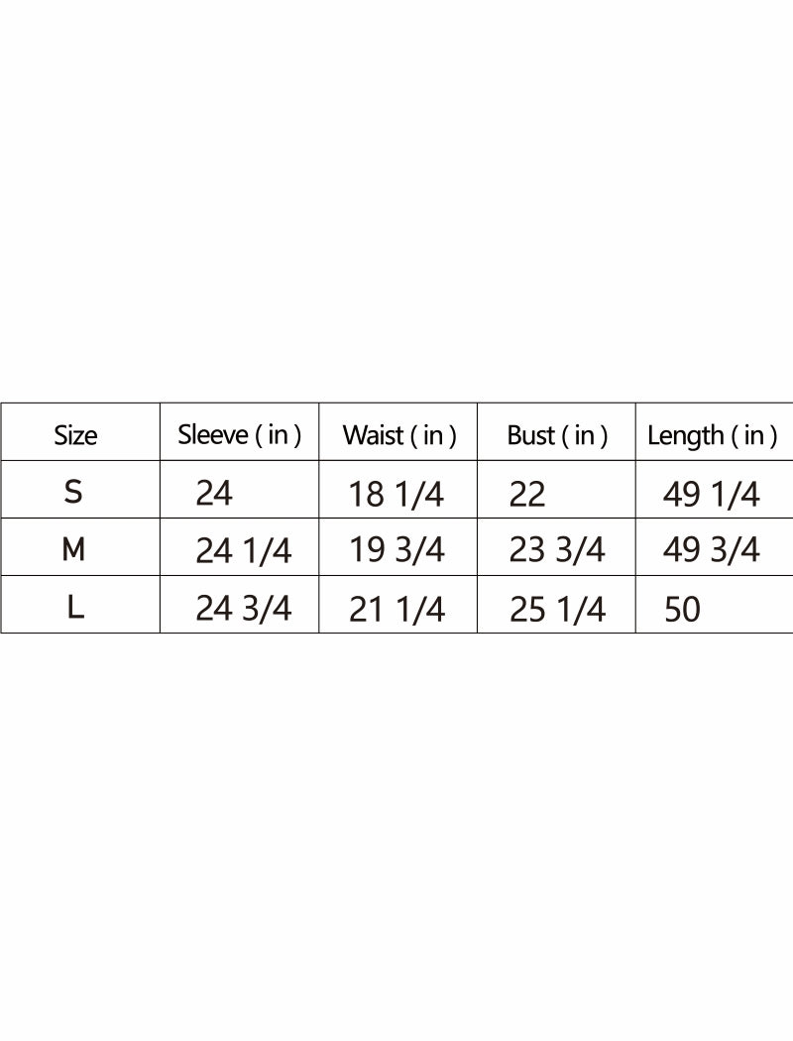Screen dimensions: 793x1041
Task: Click the Waist (in) column header
Action: click(398, 435)
